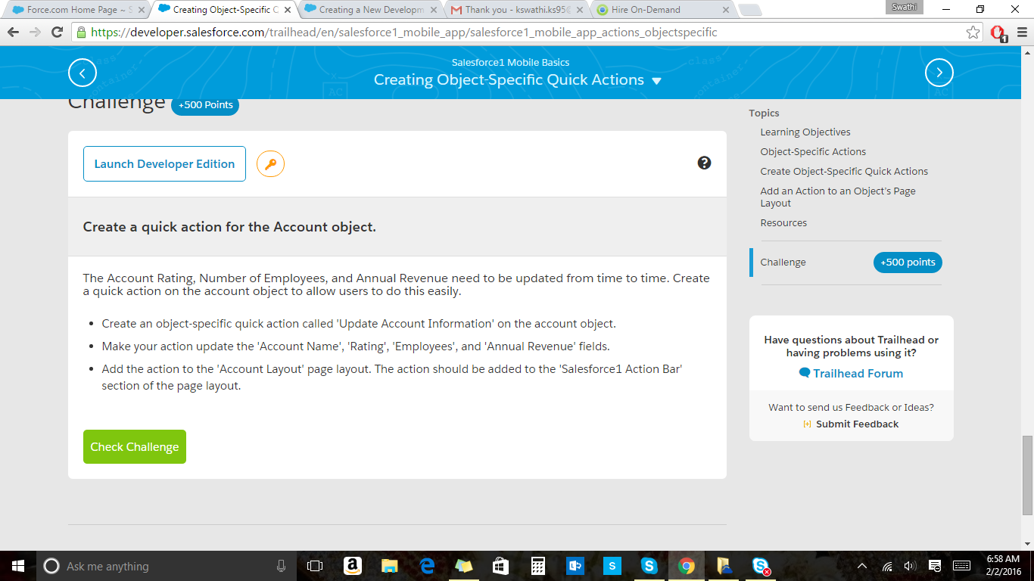Screen dimensions: 1034x581
Task: Open Outlook from the taskbar
Action: tap(575, 566)
